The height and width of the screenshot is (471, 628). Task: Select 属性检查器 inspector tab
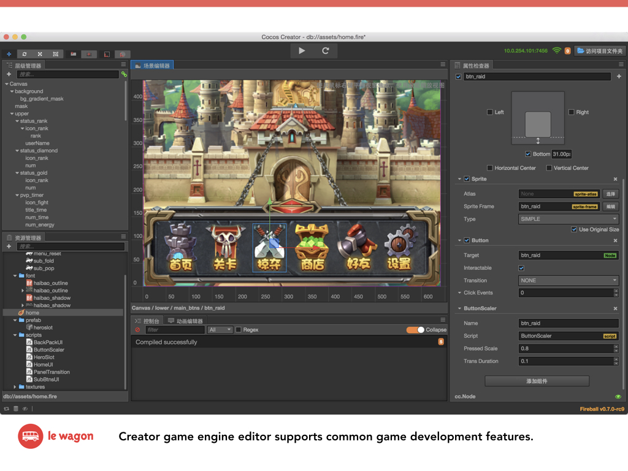472,65
